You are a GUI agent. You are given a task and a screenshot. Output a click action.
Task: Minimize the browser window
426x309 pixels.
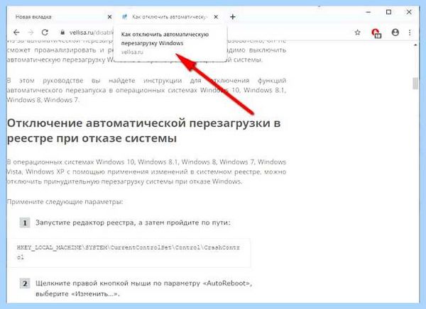pyautogui.click(x=368, y=12)
